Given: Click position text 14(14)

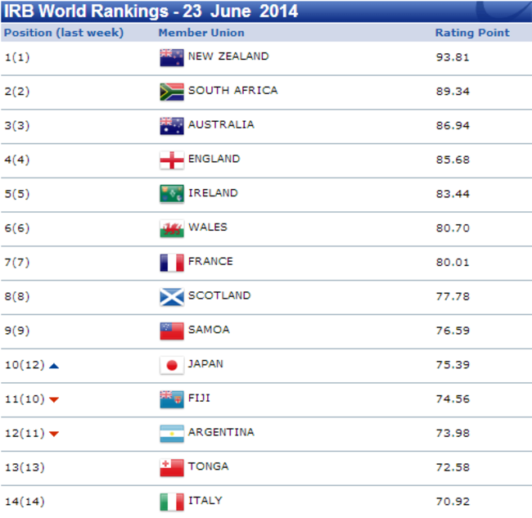Looking at the screenshot, I should click(25, 502).
